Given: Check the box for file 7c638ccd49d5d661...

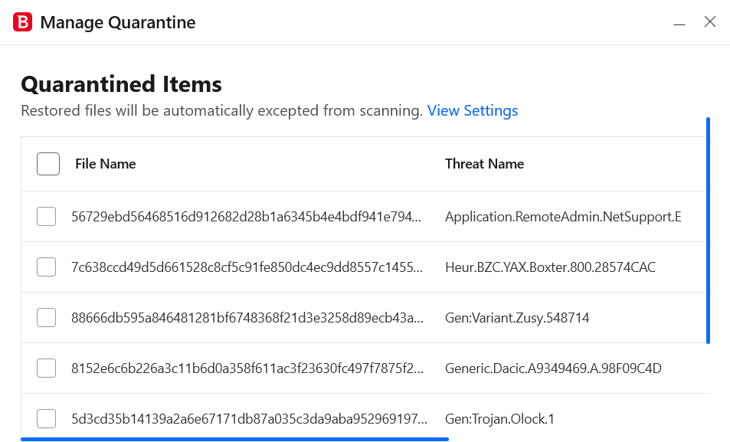Looking at the screenshot, I should [x=47, y=267].
